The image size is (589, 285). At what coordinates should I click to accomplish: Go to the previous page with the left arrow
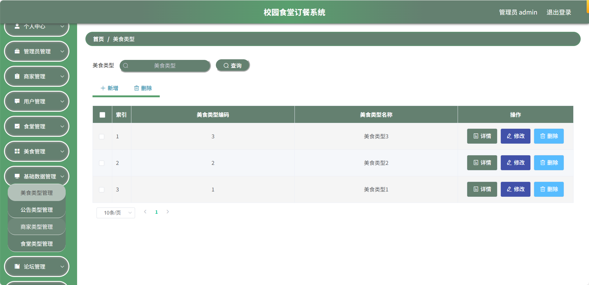click(x=145, y=212)
